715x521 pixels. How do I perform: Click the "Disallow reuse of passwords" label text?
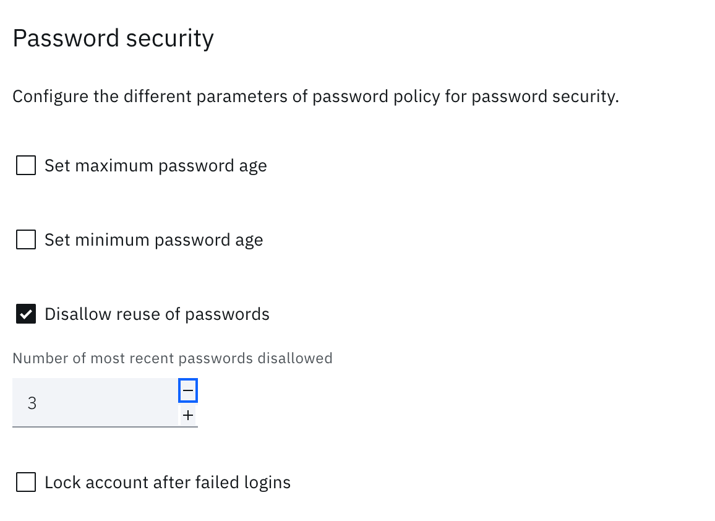pos(156,314)
